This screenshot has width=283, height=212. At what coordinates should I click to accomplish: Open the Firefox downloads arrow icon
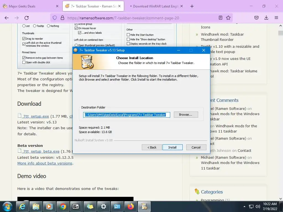266,18
